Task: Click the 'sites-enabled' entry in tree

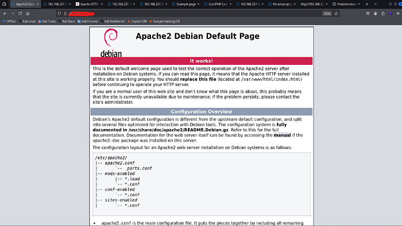Action: 121,200
